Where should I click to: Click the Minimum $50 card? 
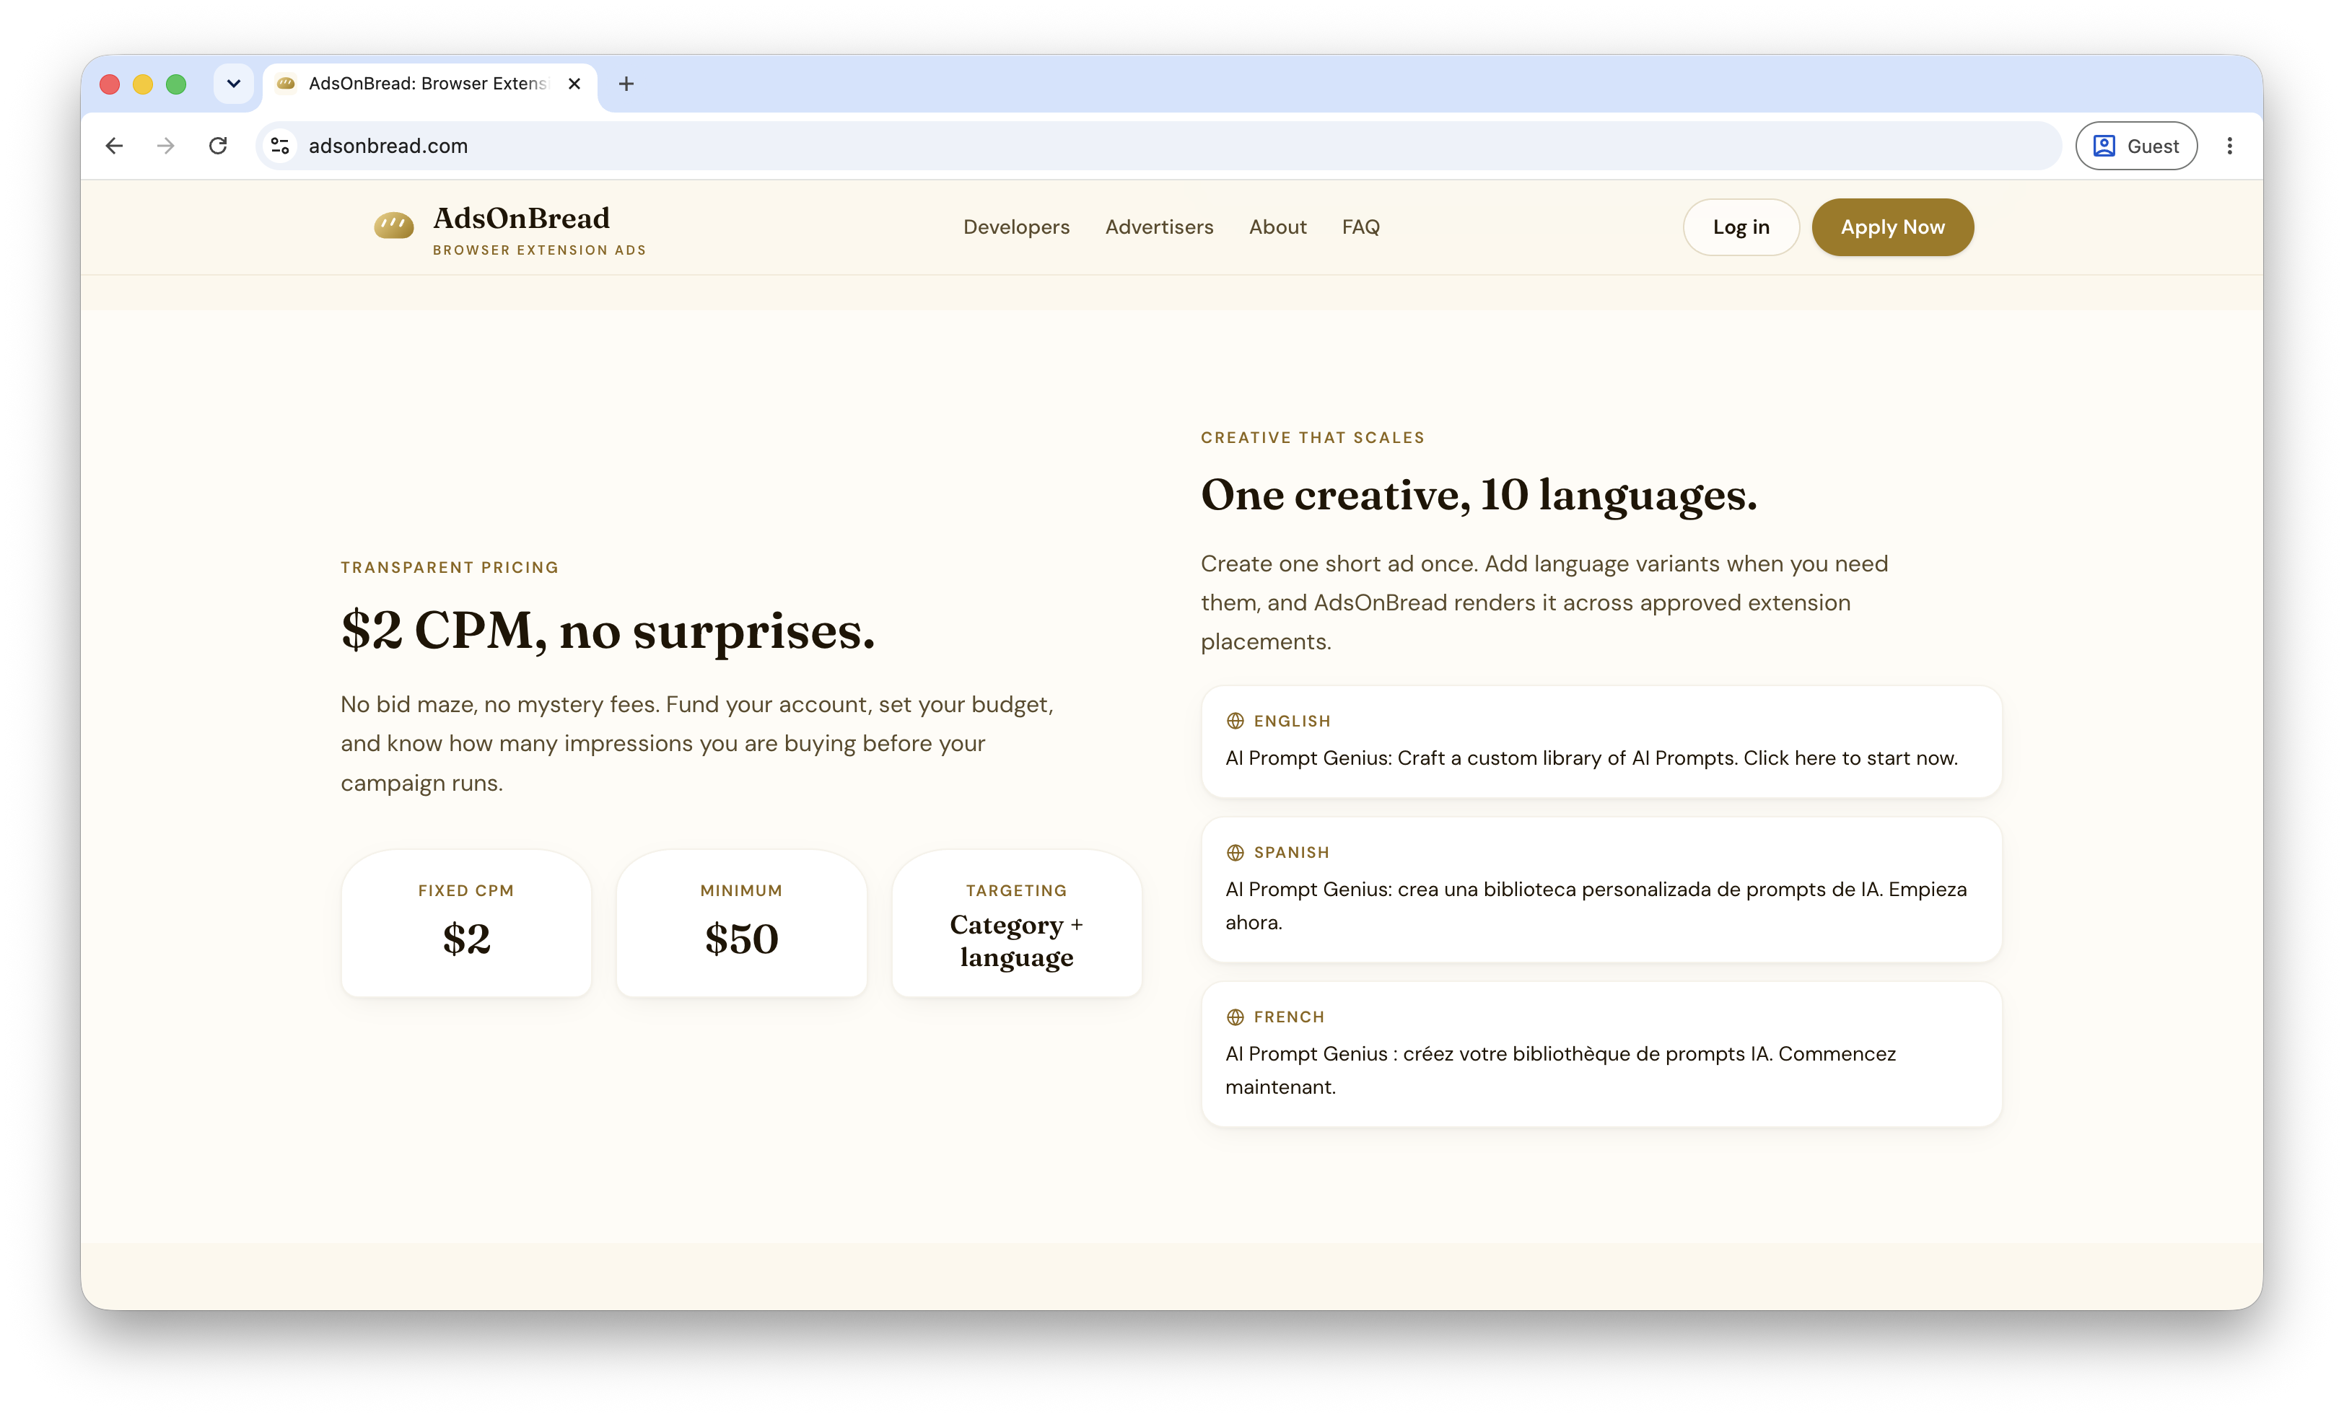coord(741,923)
